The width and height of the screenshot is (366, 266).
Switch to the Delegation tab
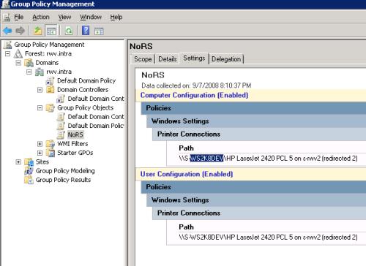point(226,59)
